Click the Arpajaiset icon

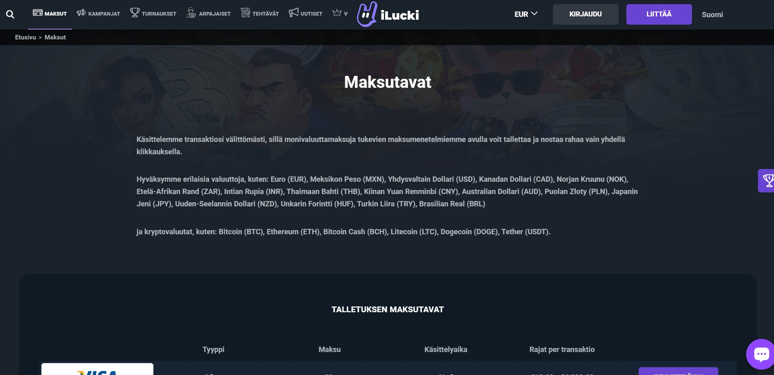191,13
